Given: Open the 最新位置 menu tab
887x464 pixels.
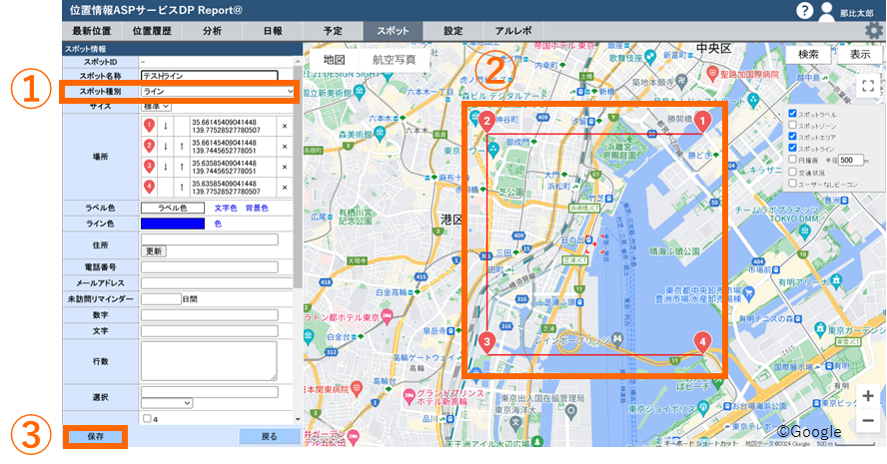Looking at the screenshot, I should pos(92,31).
